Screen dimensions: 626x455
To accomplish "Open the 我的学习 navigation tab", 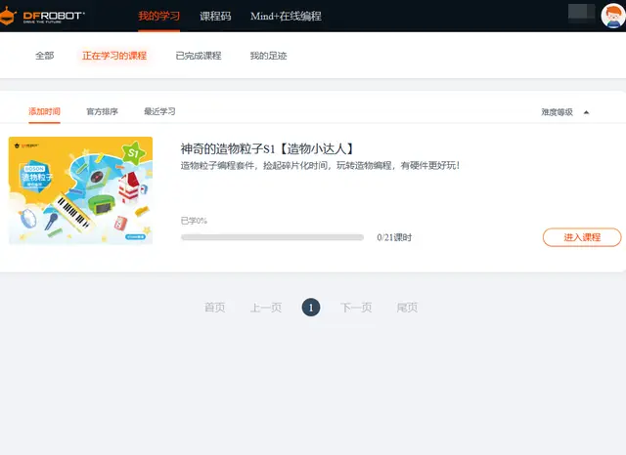I will click(158, 16).
